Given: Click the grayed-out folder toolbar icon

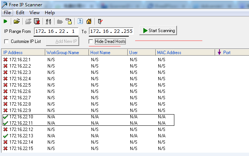Looking at the screenshot, I should pos(60,22).
